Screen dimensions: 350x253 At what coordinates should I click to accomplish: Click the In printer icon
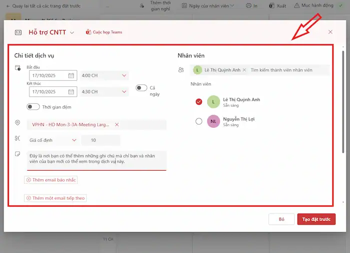(248, 6)
